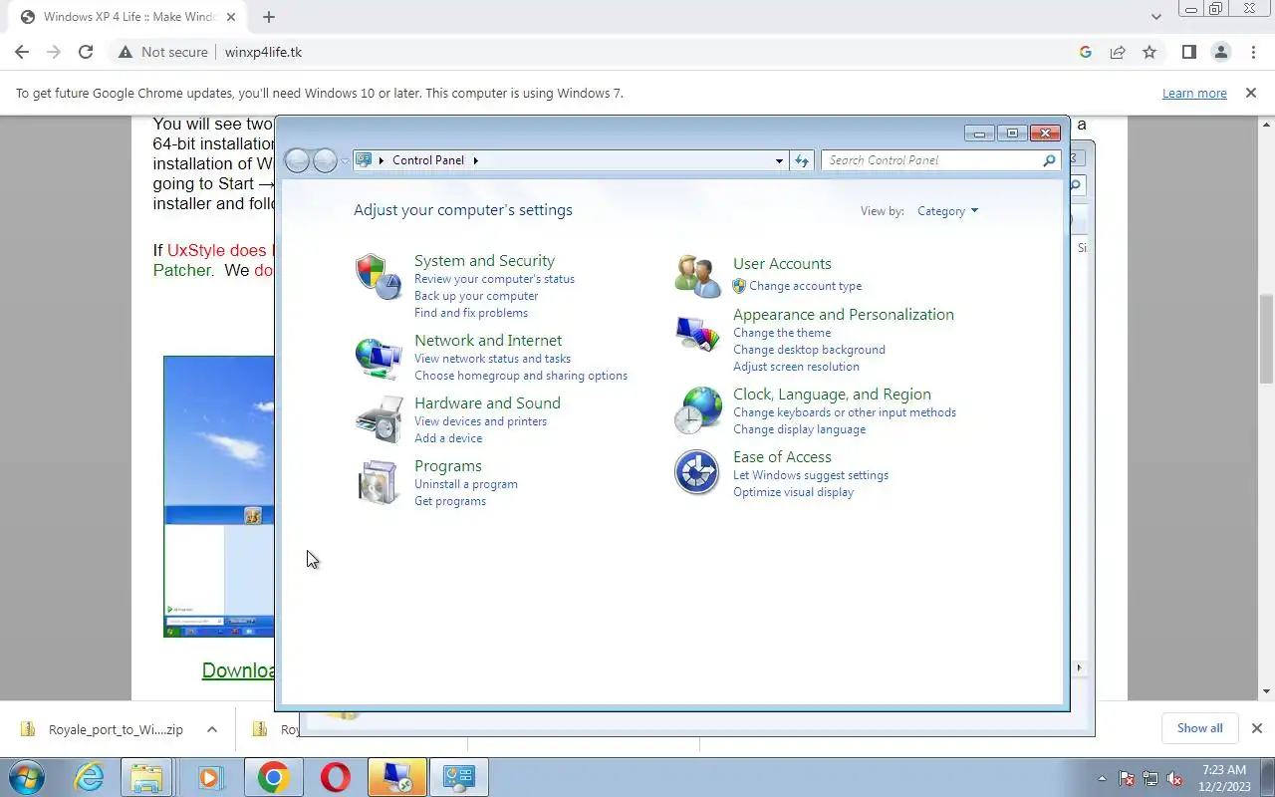
Task: Share this page from Chrome toolbar
Action: tap(1118, 52)
